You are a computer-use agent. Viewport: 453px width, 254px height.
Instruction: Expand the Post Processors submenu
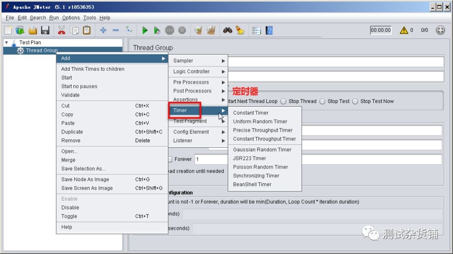point(198,91)
